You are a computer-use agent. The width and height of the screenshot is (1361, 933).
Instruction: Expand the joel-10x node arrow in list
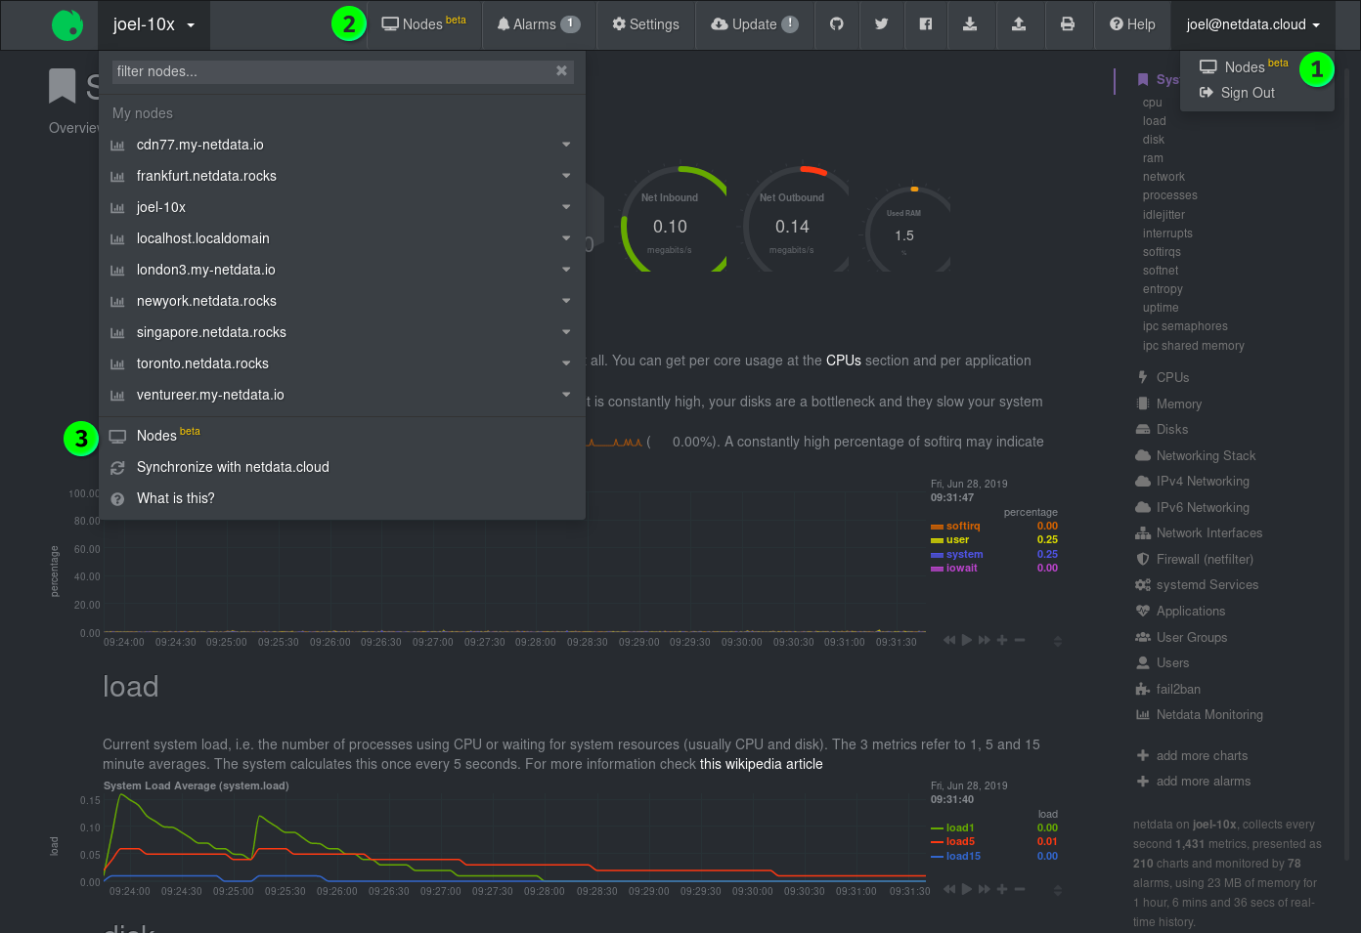click(566, 207)
